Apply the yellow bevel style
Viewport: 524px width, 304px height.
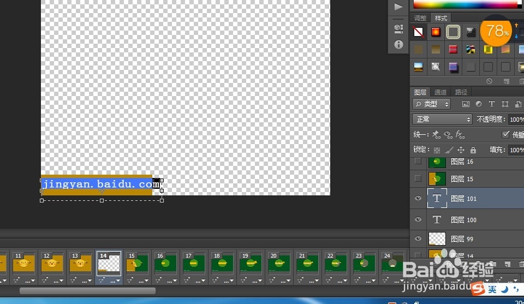click(488, 50)
